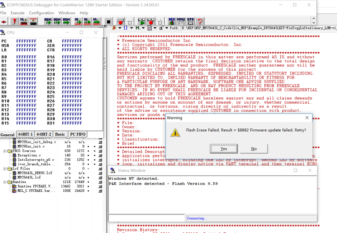Click the ASM go arrow icon
This screenshot has height=233, width=337.
pyautogui.click(x=66, y=22)
